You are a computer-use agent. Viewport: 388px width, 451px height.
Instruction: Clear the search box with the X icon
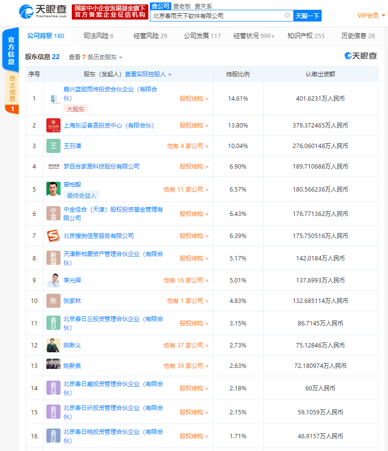(287, 16)
